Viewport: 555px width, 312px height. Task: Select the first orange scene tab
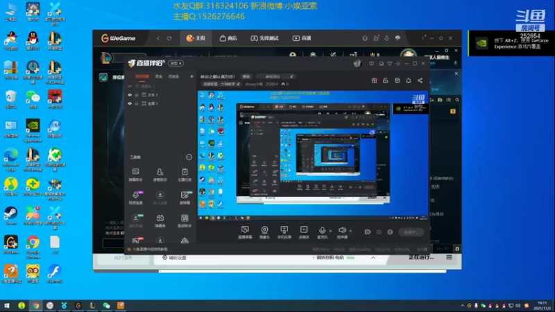[142, 76]
